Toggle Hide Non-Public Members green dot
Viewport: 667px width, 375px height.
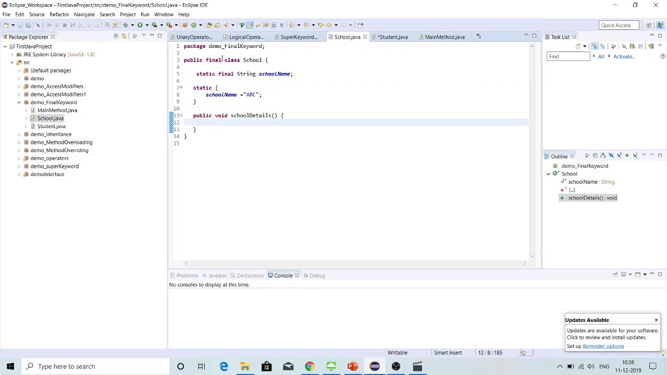click(627, 155)
